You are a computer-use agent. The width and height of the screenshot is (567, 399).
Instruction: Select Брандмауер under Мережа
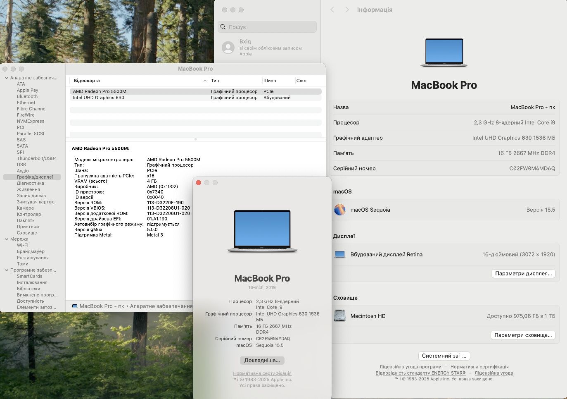point(31,251)
